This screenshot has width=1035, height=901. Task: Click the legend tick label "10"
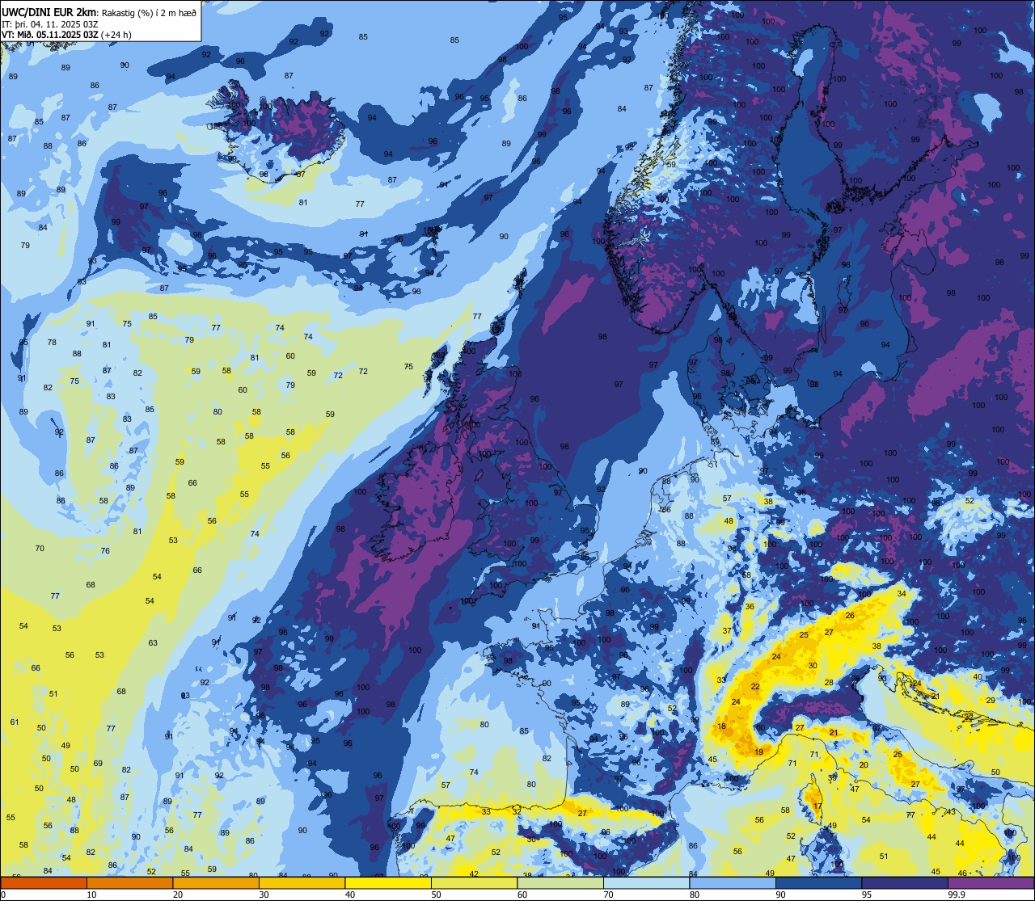(91, 895)
